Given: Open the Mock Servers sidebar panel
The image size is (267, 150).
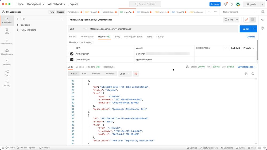Looking at the screenshot, I should click(7, 52).
